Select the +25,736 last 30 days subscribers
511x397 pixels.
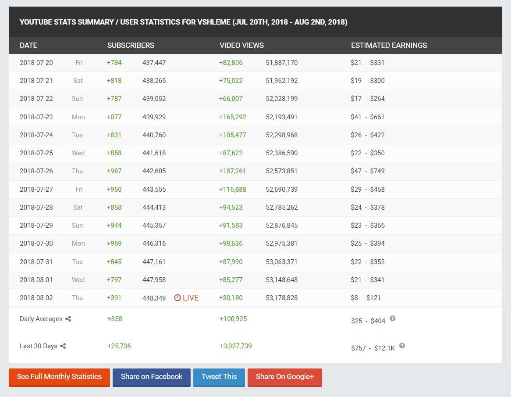click(x=119, y=346)
